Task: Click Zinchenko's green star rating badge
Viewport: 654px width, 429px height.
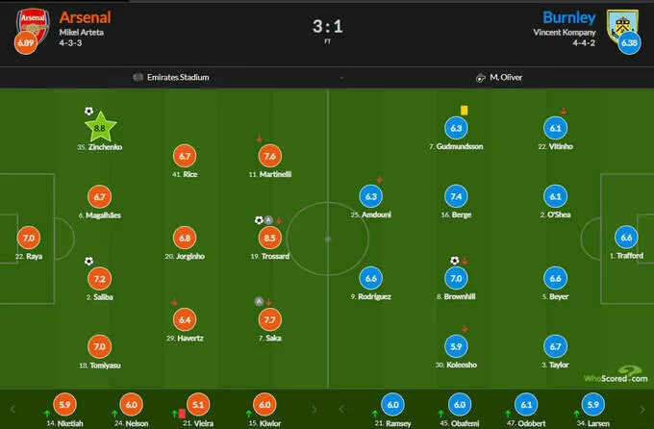Action: pos(100,127)
